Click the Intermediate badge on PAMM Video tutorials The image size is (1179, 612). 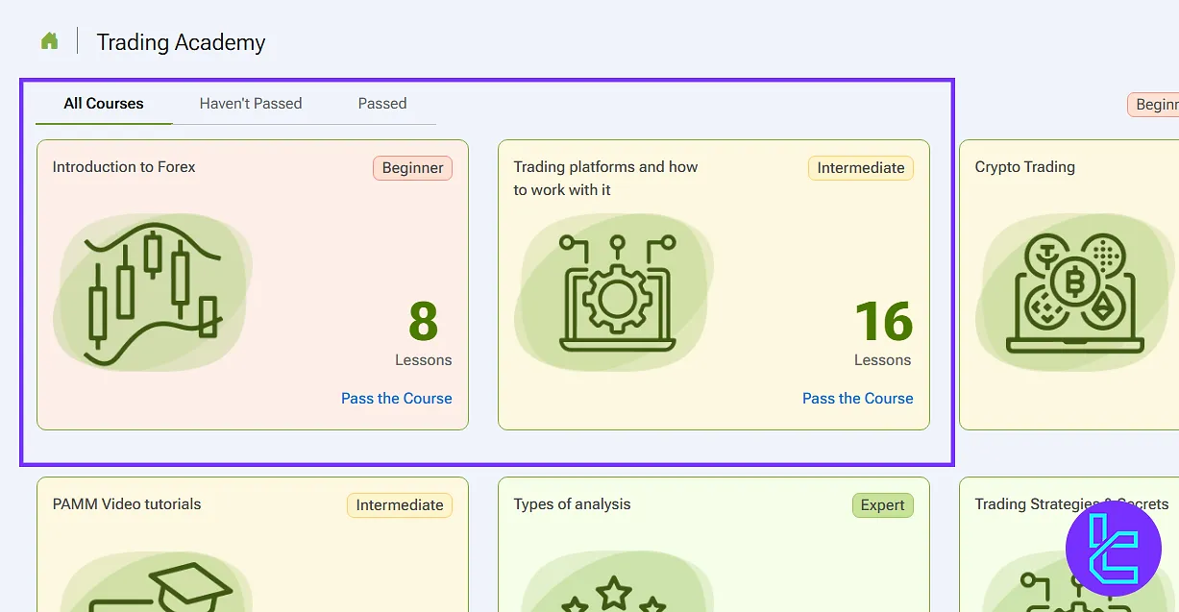coord(399,505)
